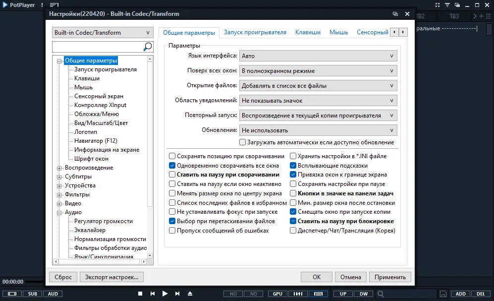Click the save playlist icon
The image size is (494, 301).
tap(443, 294)
